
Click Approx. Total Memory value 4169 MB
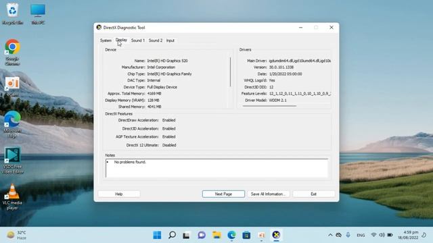[154, 94]
